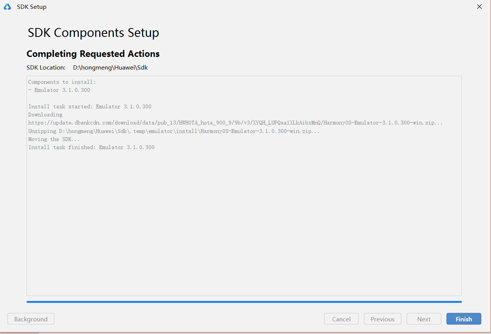
Task: Click the 'Components to install:' log line
Action: click(62, 82)
